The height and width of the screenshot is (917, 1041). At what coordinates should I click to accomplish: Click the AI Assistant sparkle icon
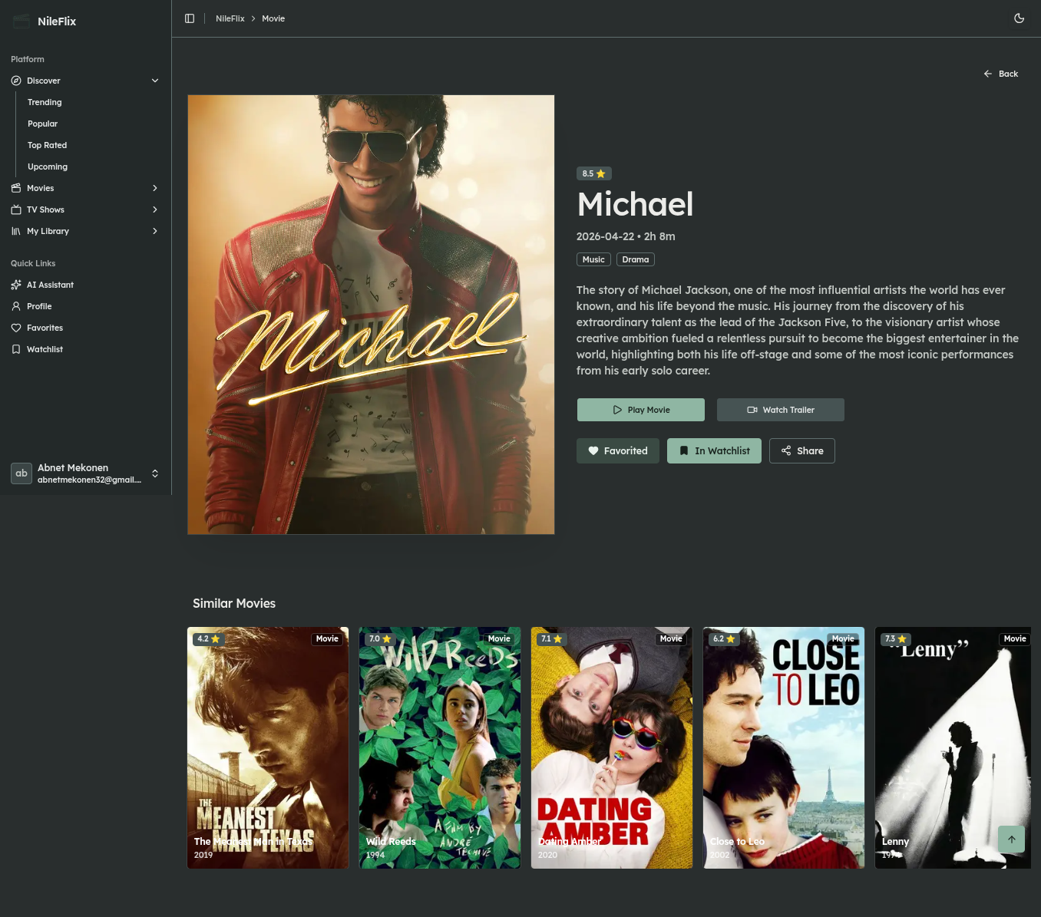[16, 285]
